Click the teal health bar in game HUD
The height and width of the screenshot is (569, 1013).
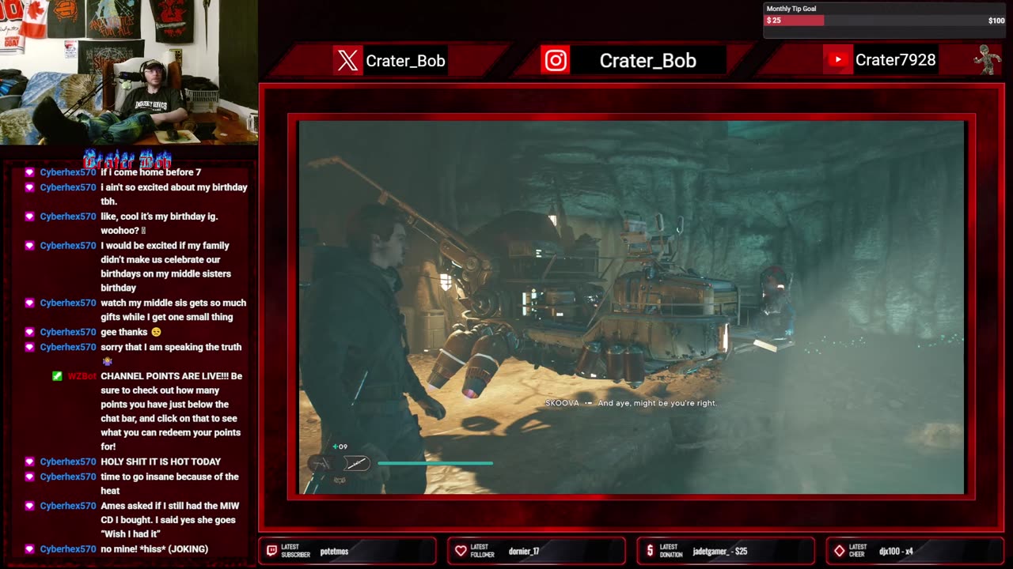point(435,463)
